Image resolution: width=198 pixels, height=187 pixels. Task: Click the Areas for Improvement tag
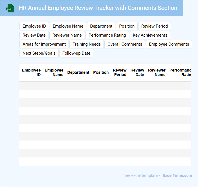[x=44, y=44]
